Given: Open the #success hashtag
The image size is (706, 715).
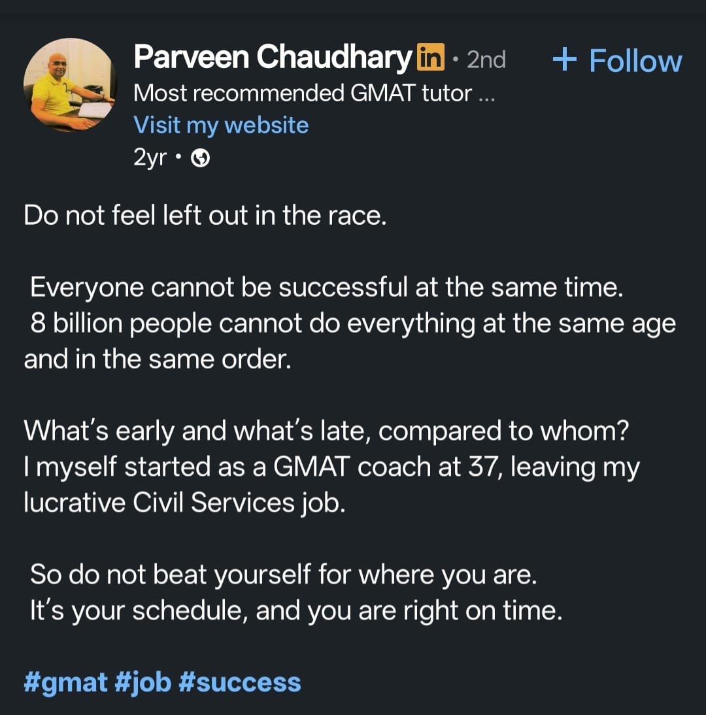Looking at the screenshot, I should 239,682.
